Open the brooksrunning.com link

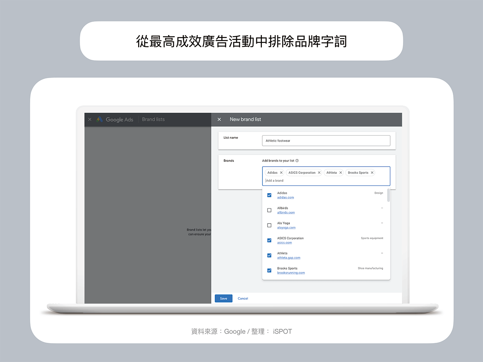[x=291, y=273]
